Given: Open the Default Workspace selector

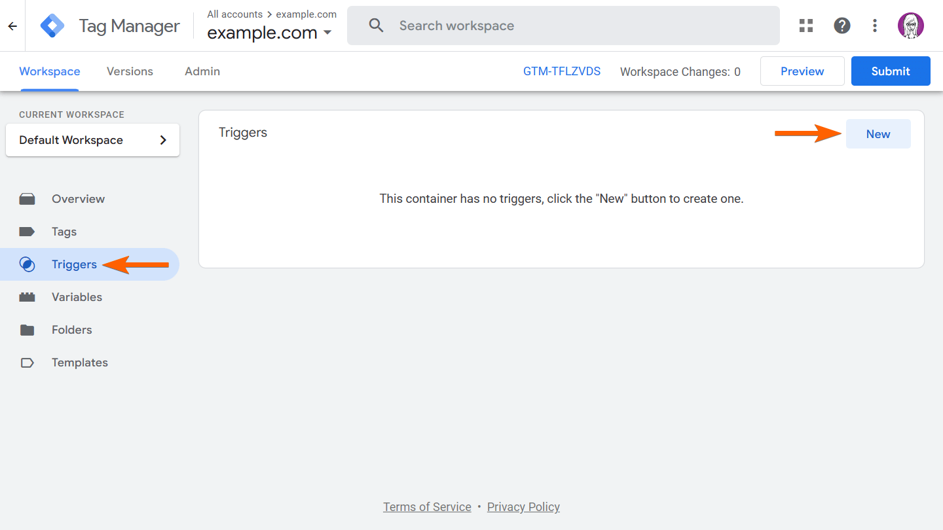Looking at the screenshot, I should pyautogui.click(x=92, y=140).
